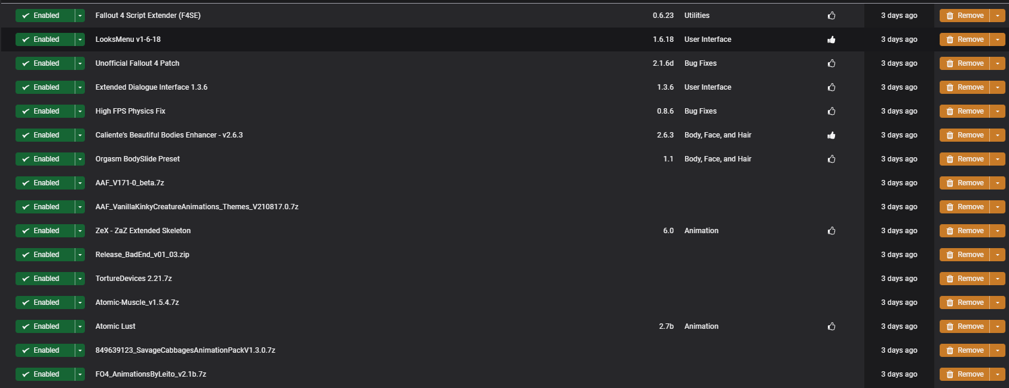Open Enabled dropdown arrow for LooksMenu v1-6-18

coord(80,39)
